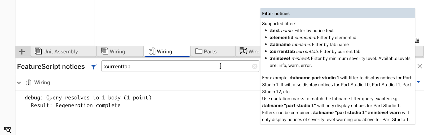Click the debug 'Query resolves to 1 body' notice
Image resolution: width=424 pixels, height=135 pixels.
88,98
